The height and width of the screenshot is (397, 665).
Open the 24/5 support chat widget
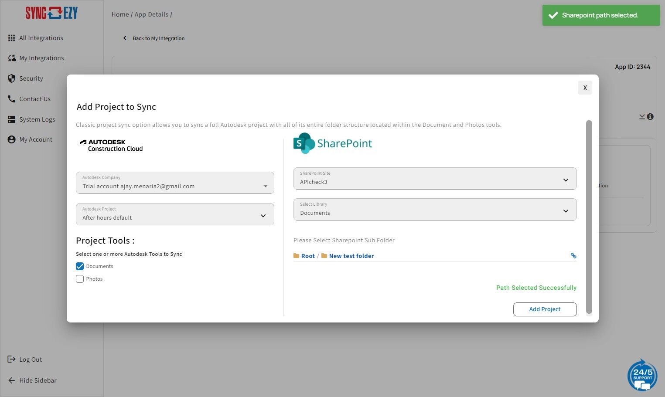pyautogui.click(x=642, y=375)
